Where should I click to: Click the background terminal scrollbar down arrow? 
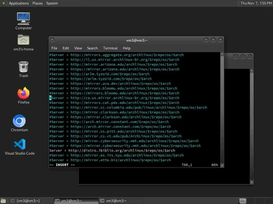pos(252,182)
